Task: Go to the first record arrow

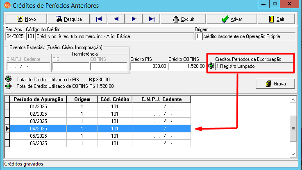Action: 99,19
